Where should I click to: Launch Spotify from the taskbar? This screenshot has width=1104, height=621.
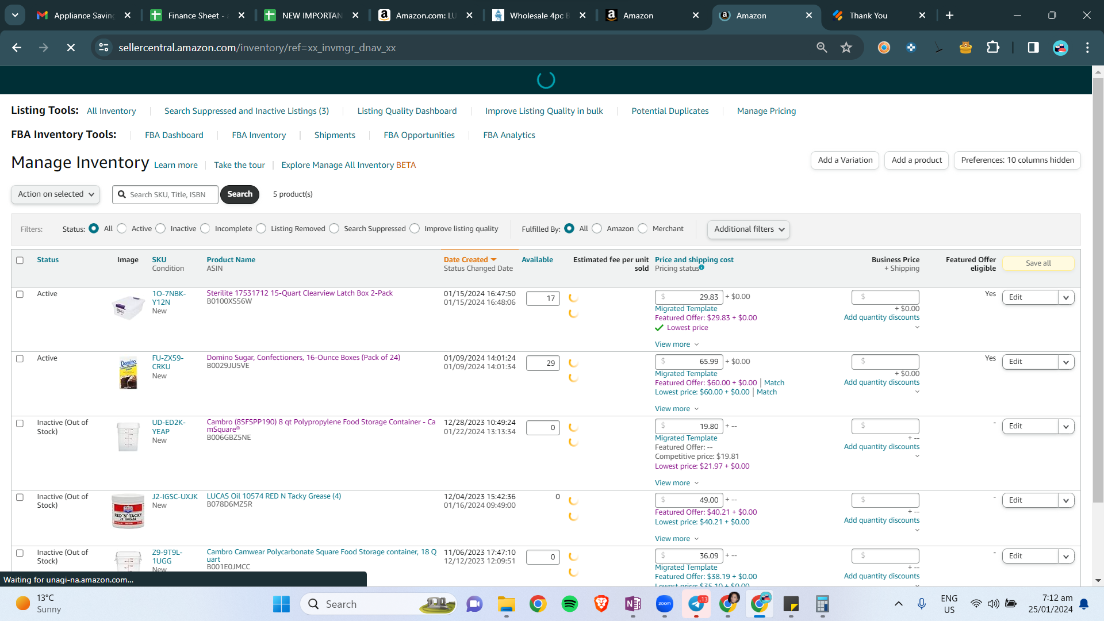point(570,604)
